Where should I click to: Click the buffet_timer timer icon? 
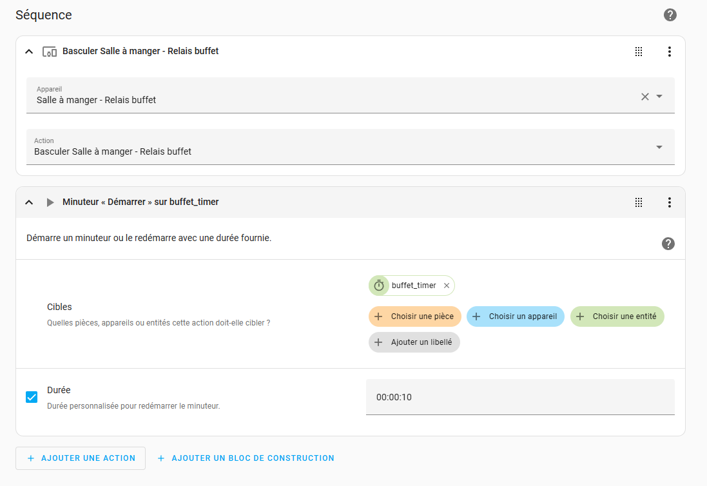point(379,286)
